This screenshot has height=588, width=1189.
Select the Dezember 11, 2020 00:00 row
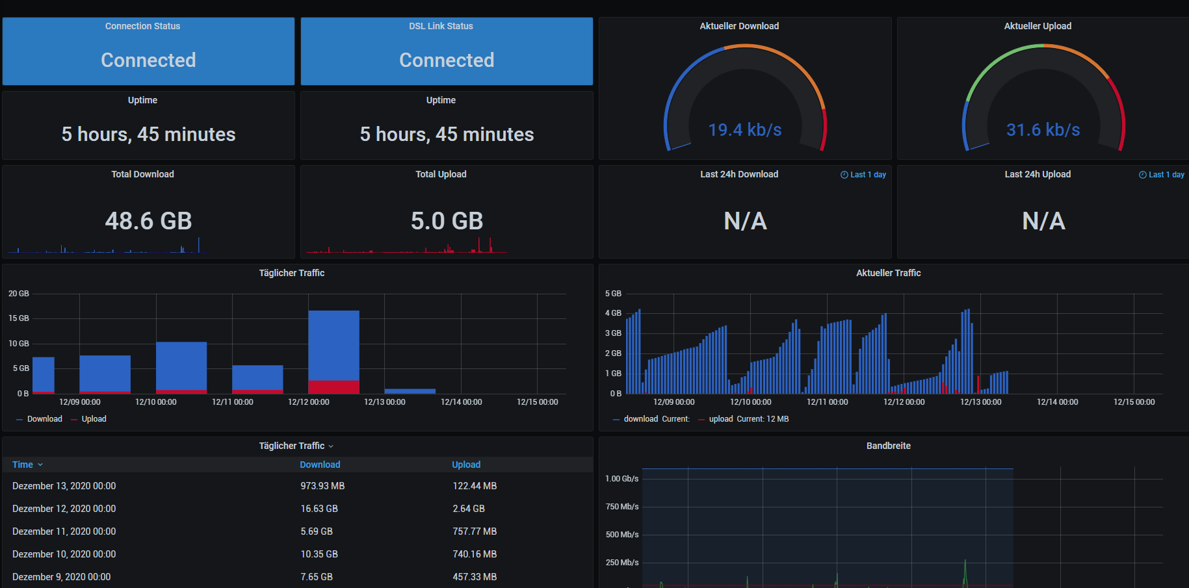click(x=298, y=531)
